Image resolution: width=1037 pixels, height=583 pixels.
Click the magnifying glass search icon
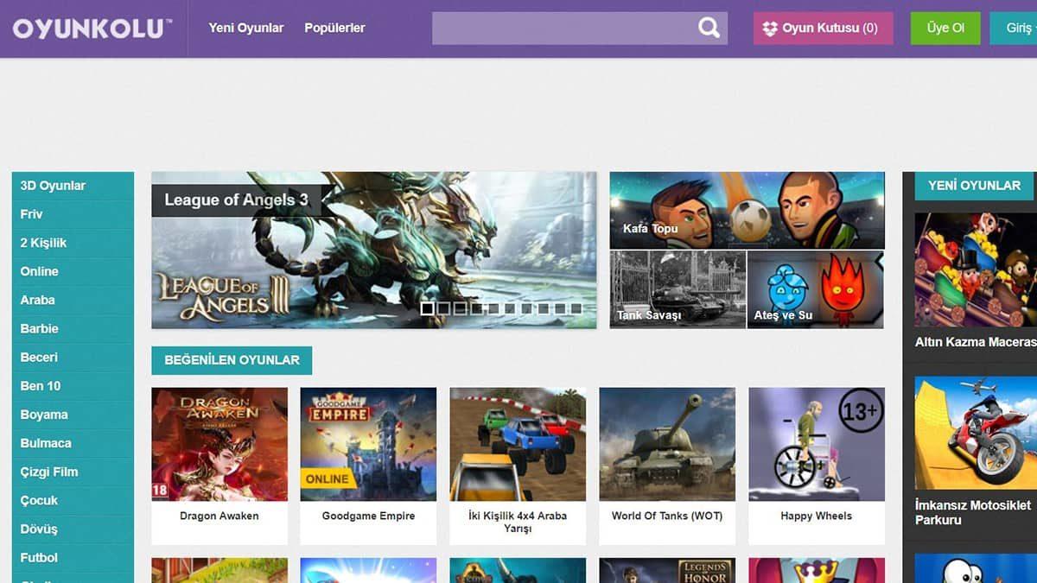pyautogui.click(x=709, y=29)
